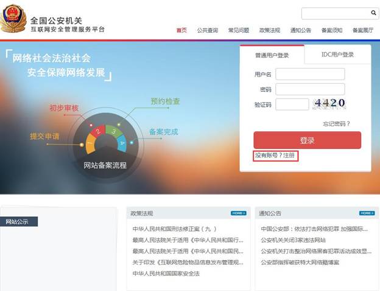The width and height of the screenshot is (380, 291).
Task: Click the 忘记密码？ link
Action: coord(336,124)
